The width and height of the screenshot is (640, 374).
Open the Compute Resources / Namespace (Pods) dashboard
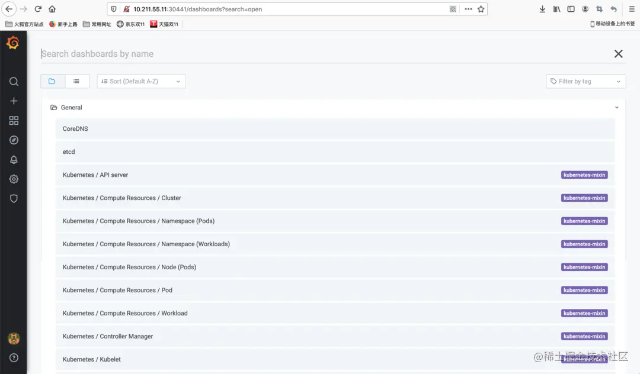(335, 221)
